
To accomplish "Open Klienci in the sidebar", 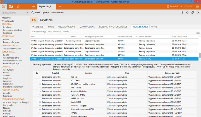I will (x=6, y=73).
